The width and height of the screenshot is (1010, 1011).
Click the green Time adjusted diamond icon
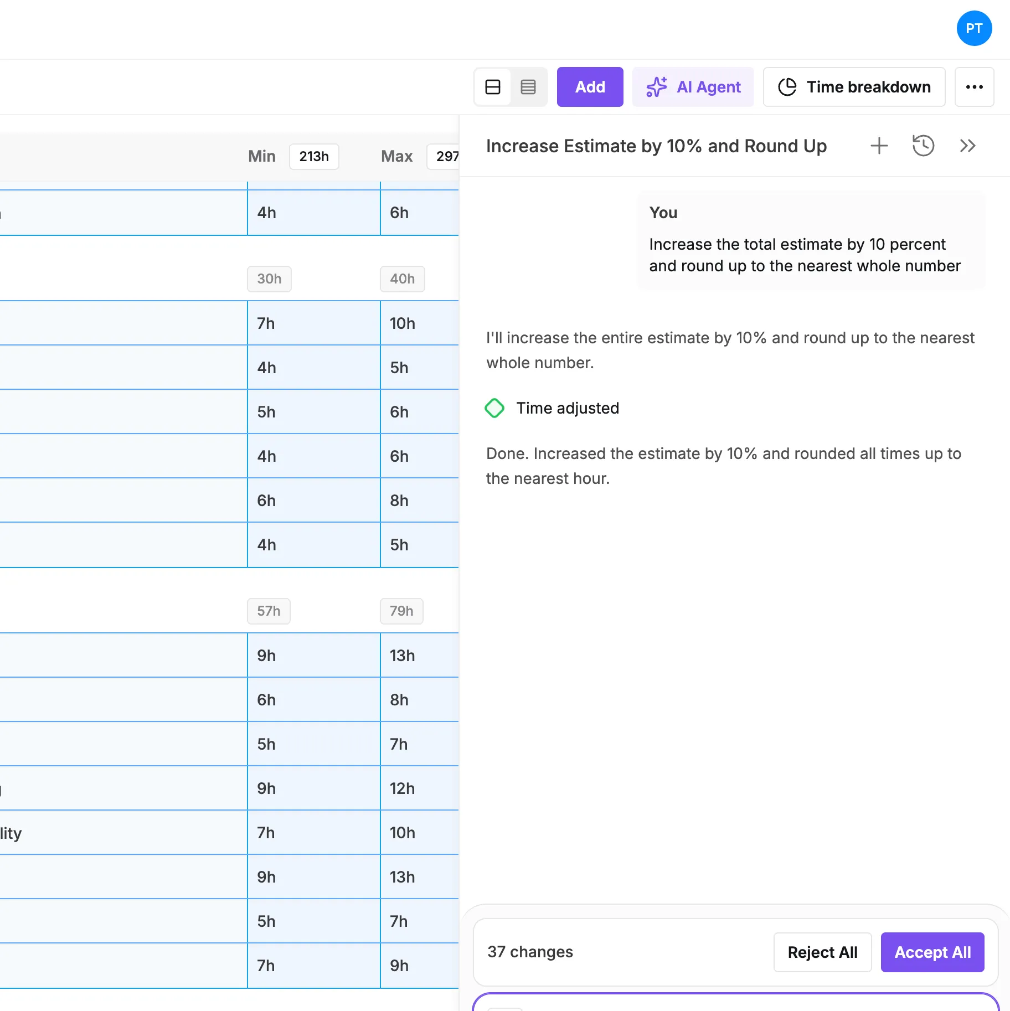click(x=494, y=408)
